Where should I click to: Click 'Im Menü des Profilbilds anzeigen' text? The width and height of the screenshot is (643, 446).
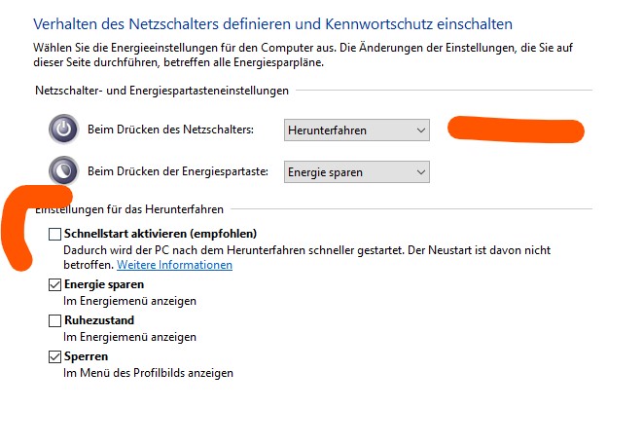(x=148, y=373)
